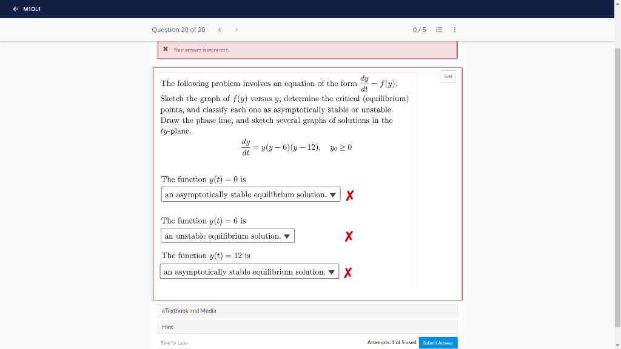Click Submit Answer button
621x349 pixels.
(x=438, y=343)
